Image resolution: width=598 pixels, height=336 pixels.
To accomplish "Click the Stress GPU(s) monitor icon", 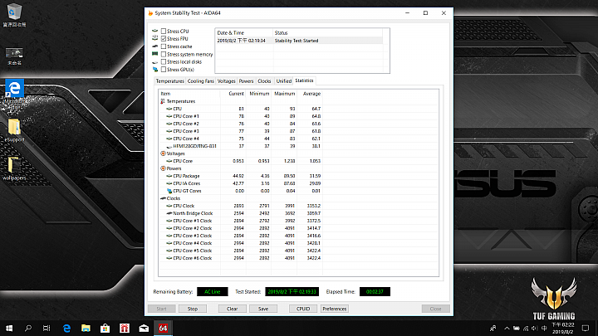I will pyautogui.click(x=154, y=70).
